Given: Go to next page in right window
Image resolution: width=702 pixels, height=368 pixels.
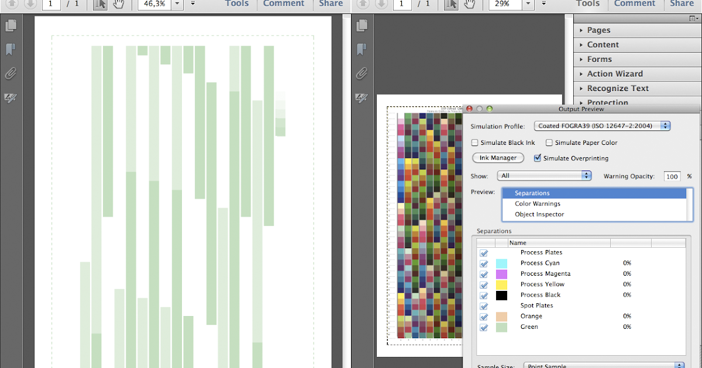Looking at the screenshot, I should [380, 4].
